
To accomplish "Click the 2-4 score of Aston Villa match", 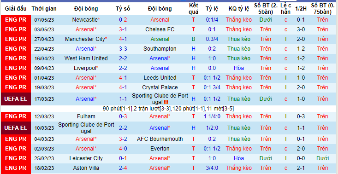I will tap(123, 168).
